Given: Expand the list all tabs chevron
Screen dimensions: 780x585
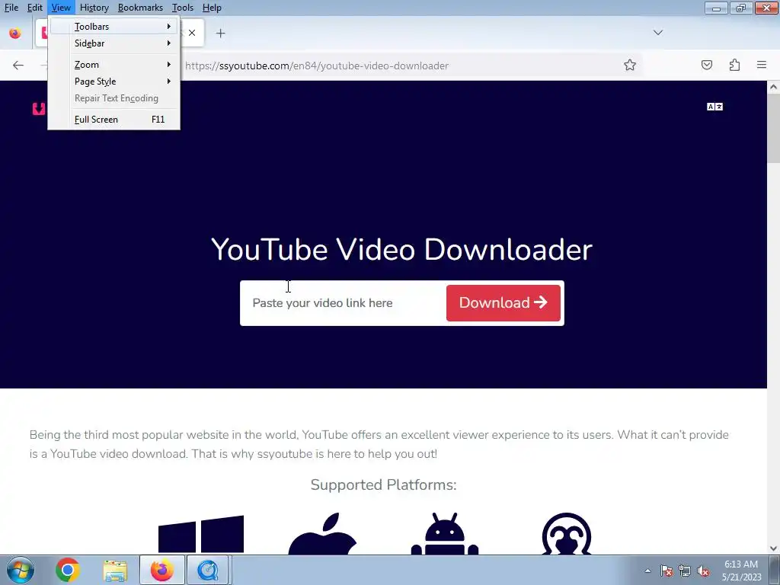Looking at the screenshot, I should click(x=658, y=33).
